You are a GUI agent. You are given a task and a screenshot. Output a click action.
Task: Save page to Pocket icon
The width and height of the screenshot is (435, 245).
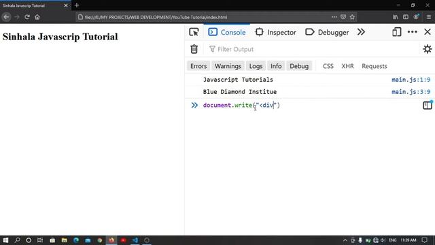(x=343, y=17)
